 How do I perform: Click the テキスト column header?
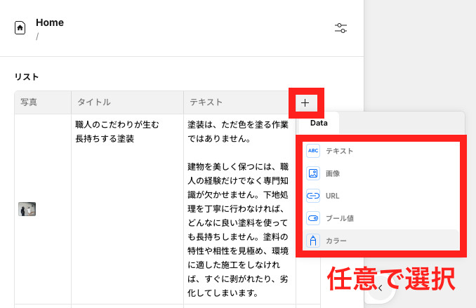point(240,102)
